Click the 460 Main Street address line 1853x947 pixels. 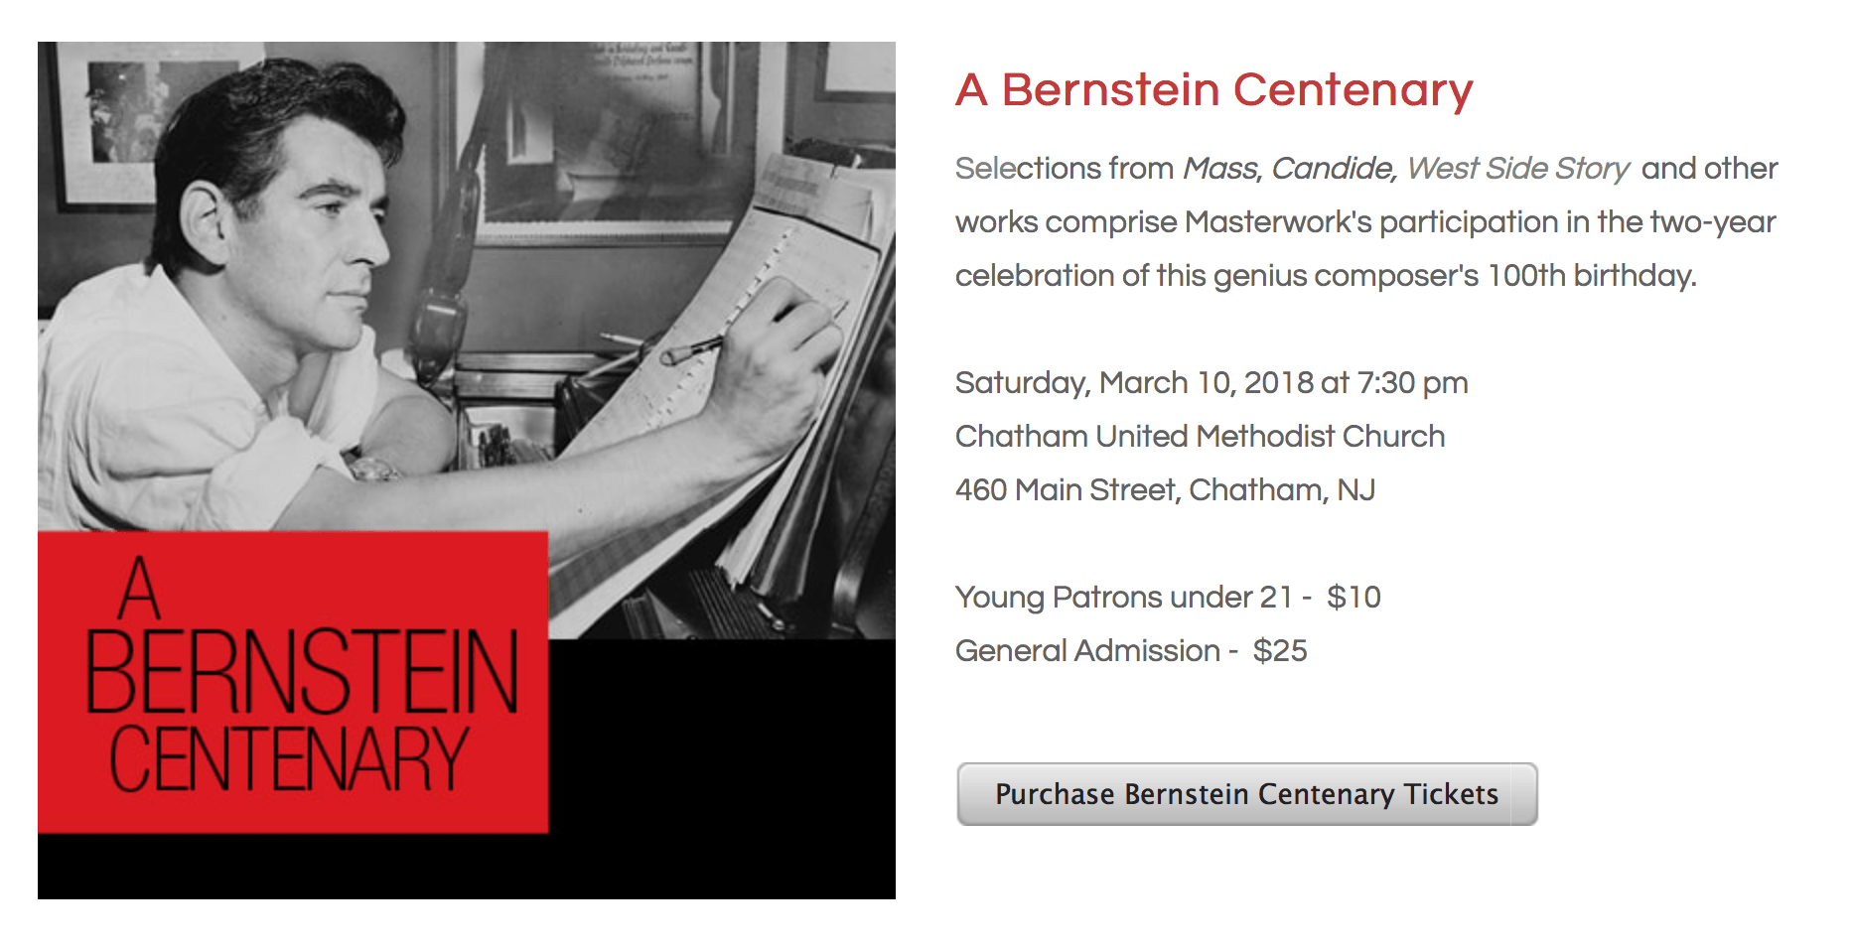[x=1165, y=490]
